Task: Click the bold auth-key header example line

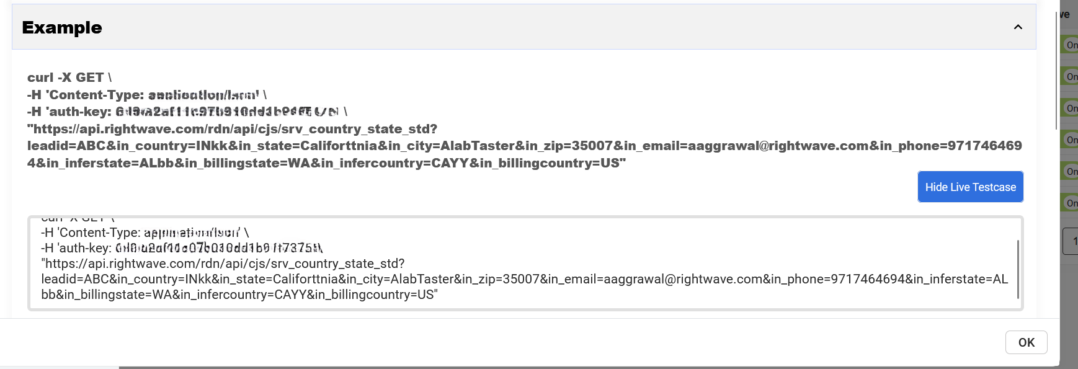Action: (x=186, y=112)
